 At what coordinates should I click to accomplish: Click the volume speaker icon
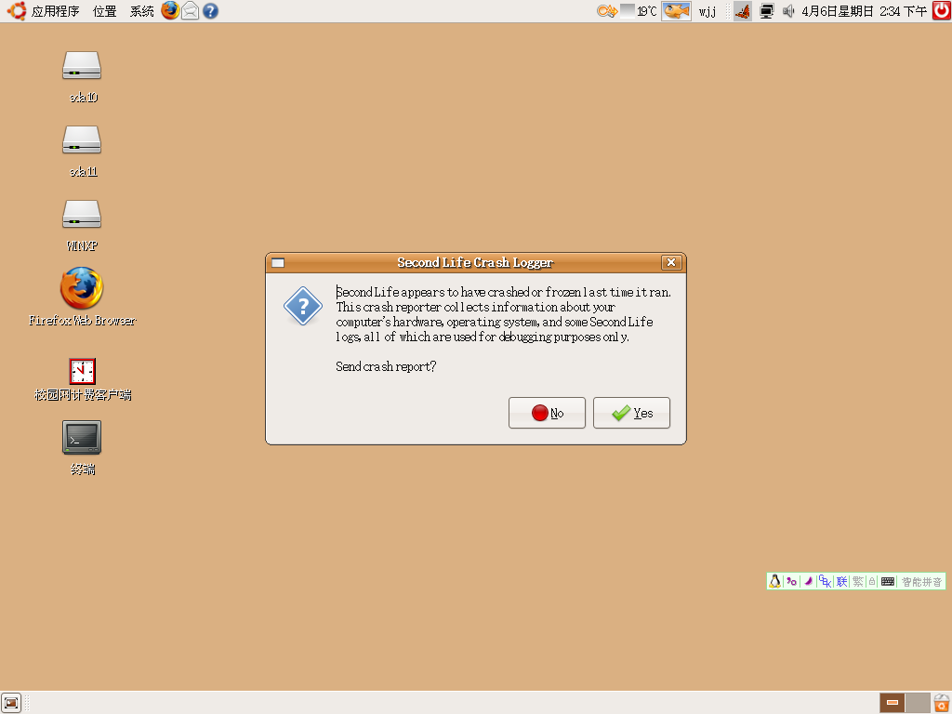tap(788, 11)
